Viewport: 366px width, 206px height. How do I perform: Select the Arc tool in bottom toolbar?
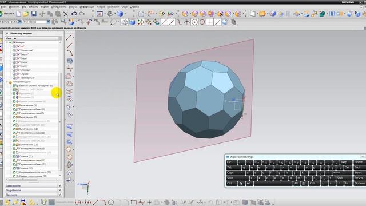[103, 202]
